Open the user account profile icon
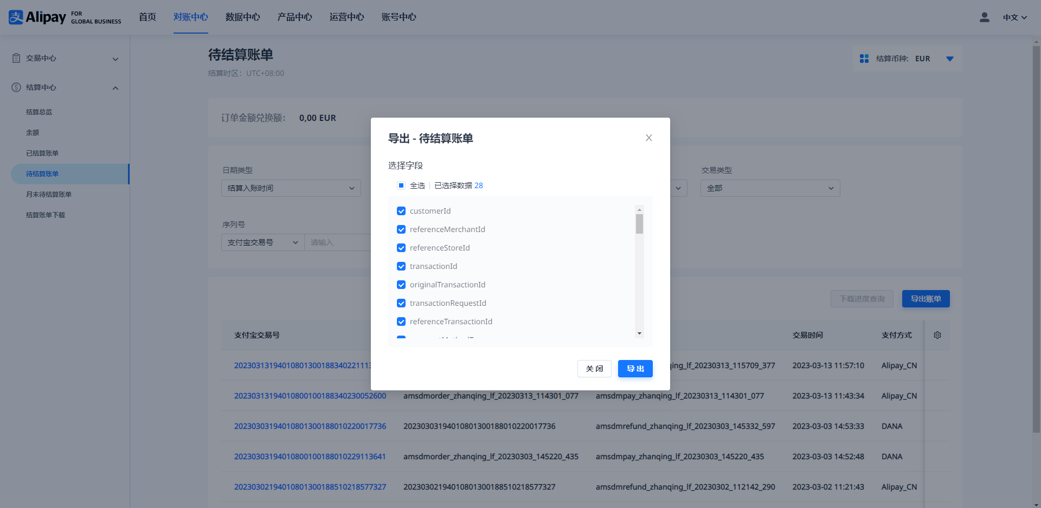 coord(984,17)
